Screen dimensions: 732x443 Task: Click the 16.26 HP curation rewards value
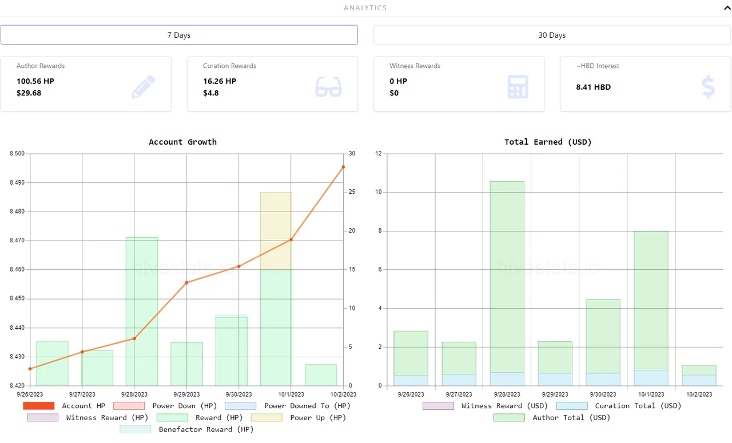[x=220, y=81]
